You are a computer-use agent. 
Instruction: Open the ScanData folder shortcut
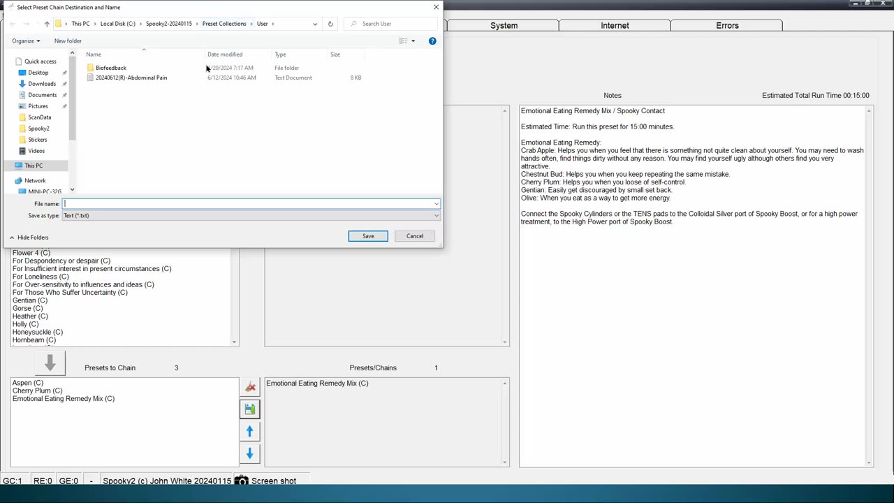(x=39, y=117)
